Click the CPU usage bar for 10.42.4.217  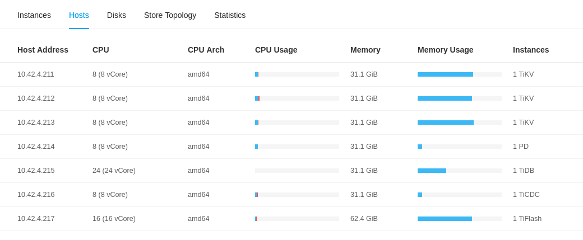point(297,219)
